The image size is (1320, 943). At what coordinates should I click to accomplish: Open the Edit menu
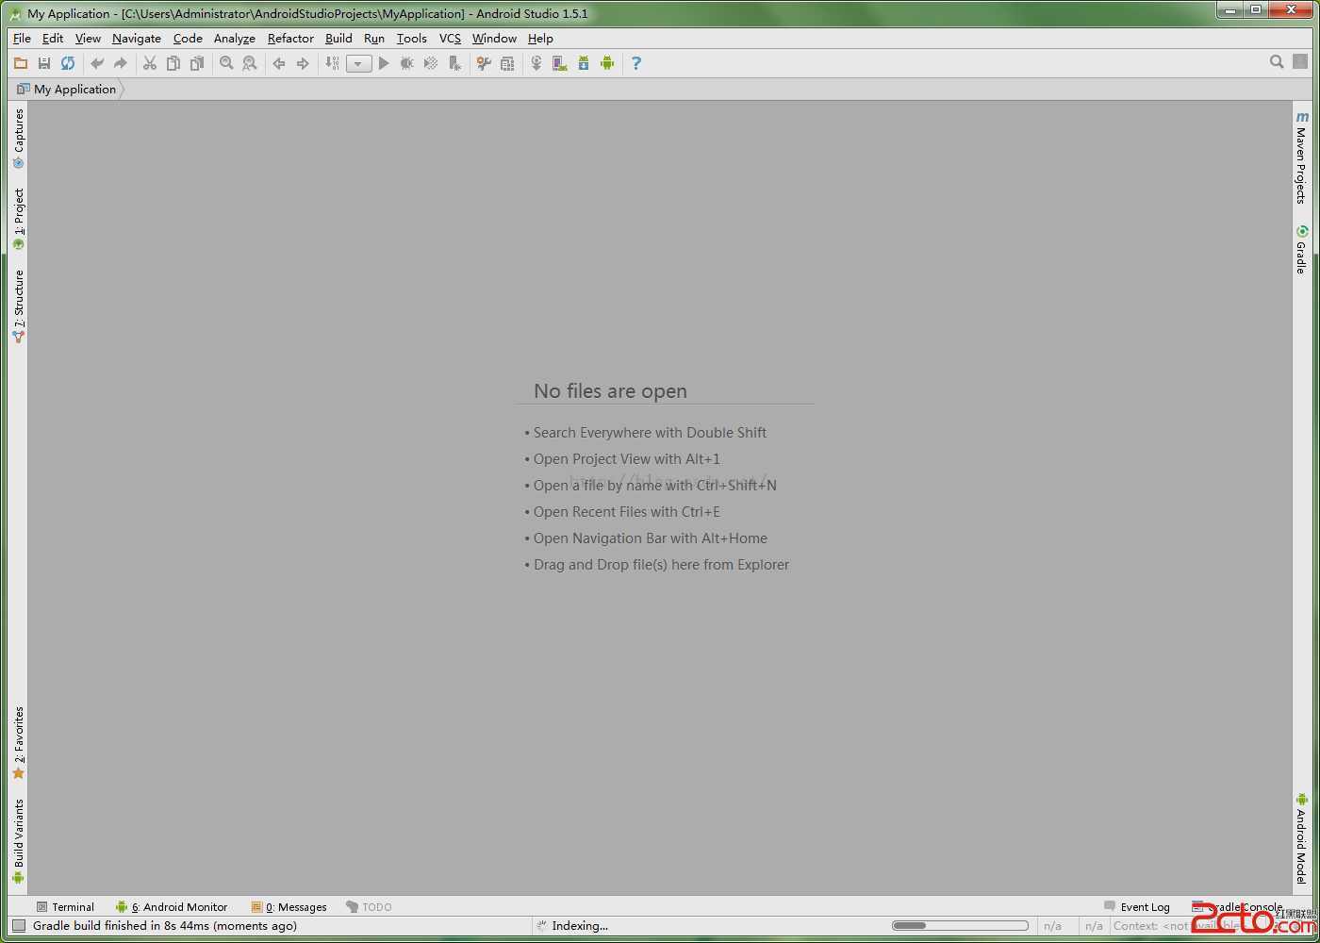(53, 39)
